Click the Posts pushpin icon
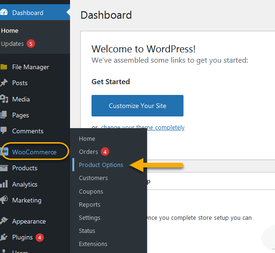The height and width of the screenshot is (253, 275). [x=4, y=83]
